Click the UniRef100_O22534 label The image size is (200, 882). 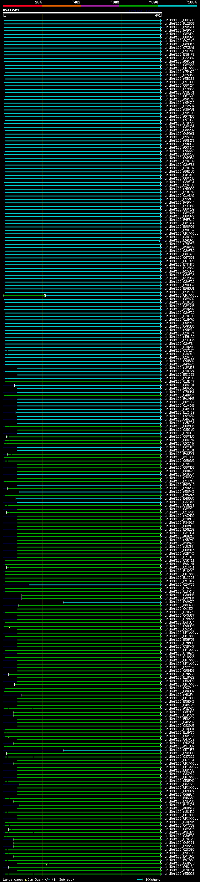click(x=179, y=106)
